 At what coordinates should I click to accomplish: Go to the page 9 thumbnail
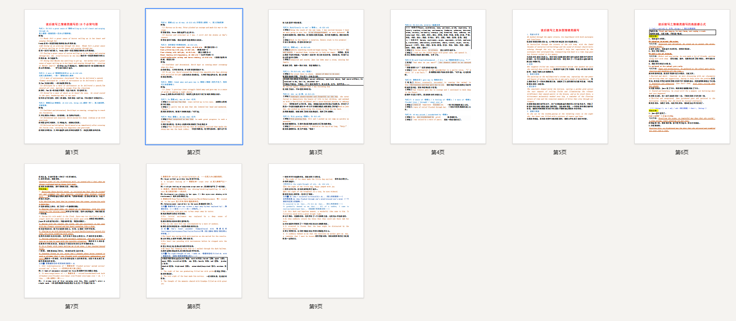[x=316, y=231]
